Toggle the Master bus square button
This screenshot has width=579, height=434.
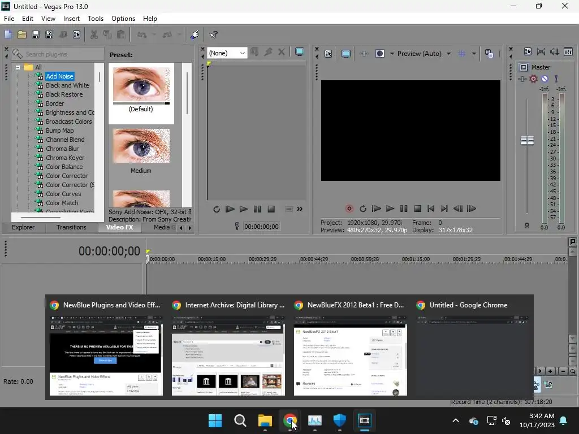tap(524, 67)
